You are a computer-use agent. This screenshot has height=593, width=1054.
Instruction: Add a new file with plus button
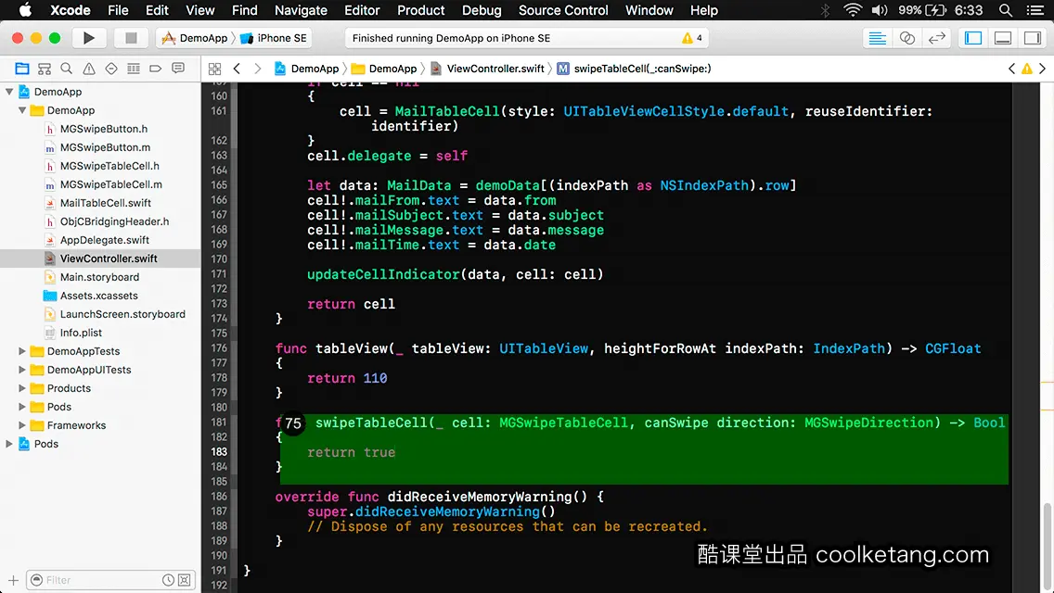pos(13,580)
